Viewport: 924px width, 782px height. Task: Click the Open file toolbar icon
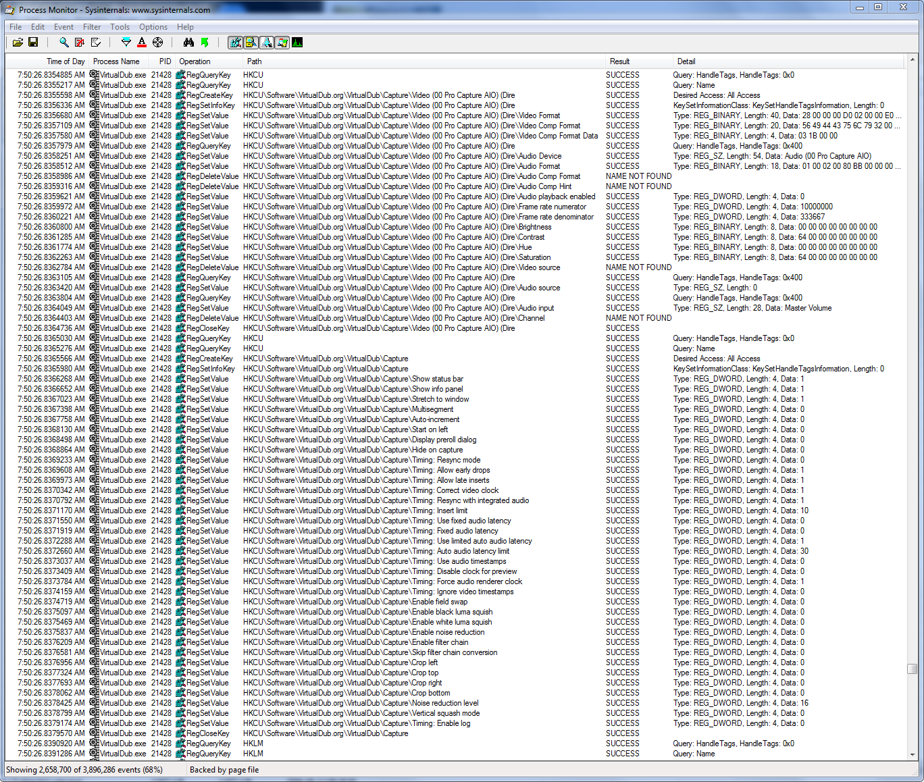[18, 43]
